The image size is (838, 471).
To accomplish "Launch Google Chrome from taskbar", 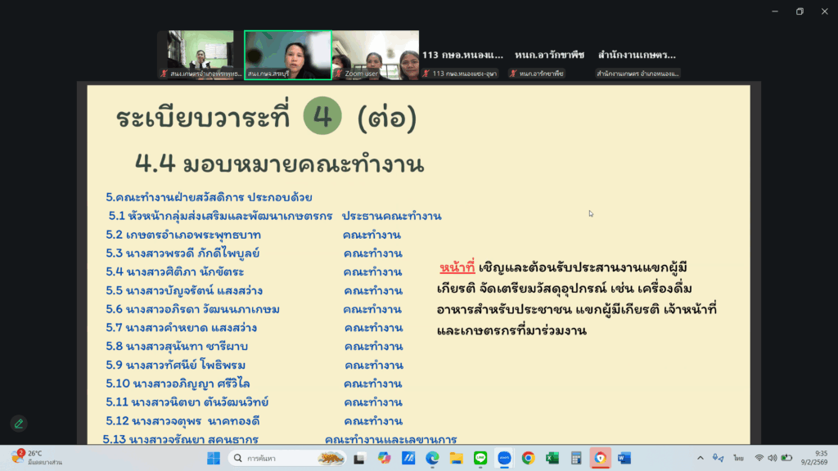I will pyautogui.click(x=529, y=458).
